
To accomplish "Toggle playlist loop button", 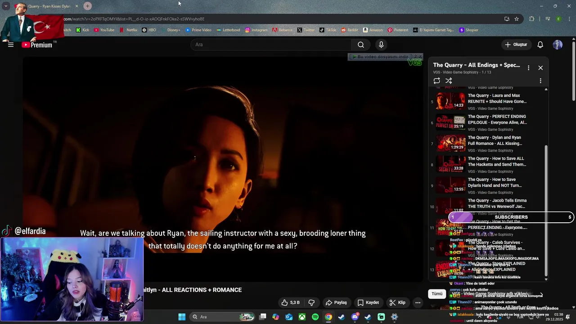I will (x=436, y=81).
